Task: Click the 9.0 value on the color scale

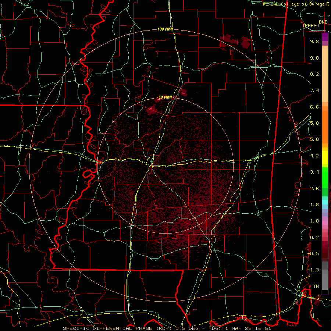Action: [314, 58]
